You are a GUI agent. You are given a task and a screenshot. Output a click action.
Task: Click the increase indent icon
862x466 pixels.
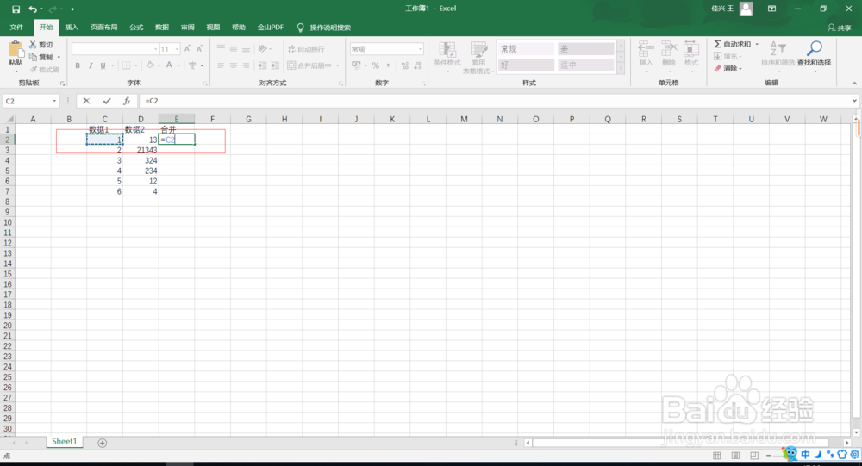coord(275,65)
